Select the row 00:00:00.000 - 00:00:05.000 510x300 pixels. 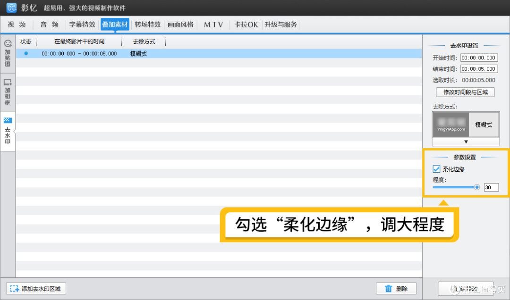pyautogui.click(x=219, y=54)
